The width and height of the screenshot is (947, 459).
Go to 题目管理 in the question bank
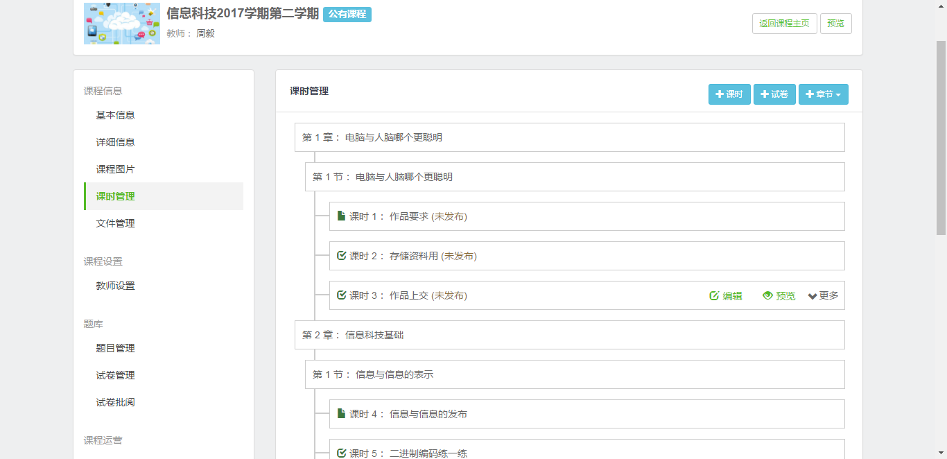tap(115, 348)
